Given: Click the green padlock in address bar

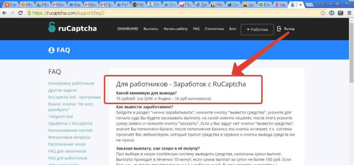Looking at the screenshot, I should pos(29,13).
